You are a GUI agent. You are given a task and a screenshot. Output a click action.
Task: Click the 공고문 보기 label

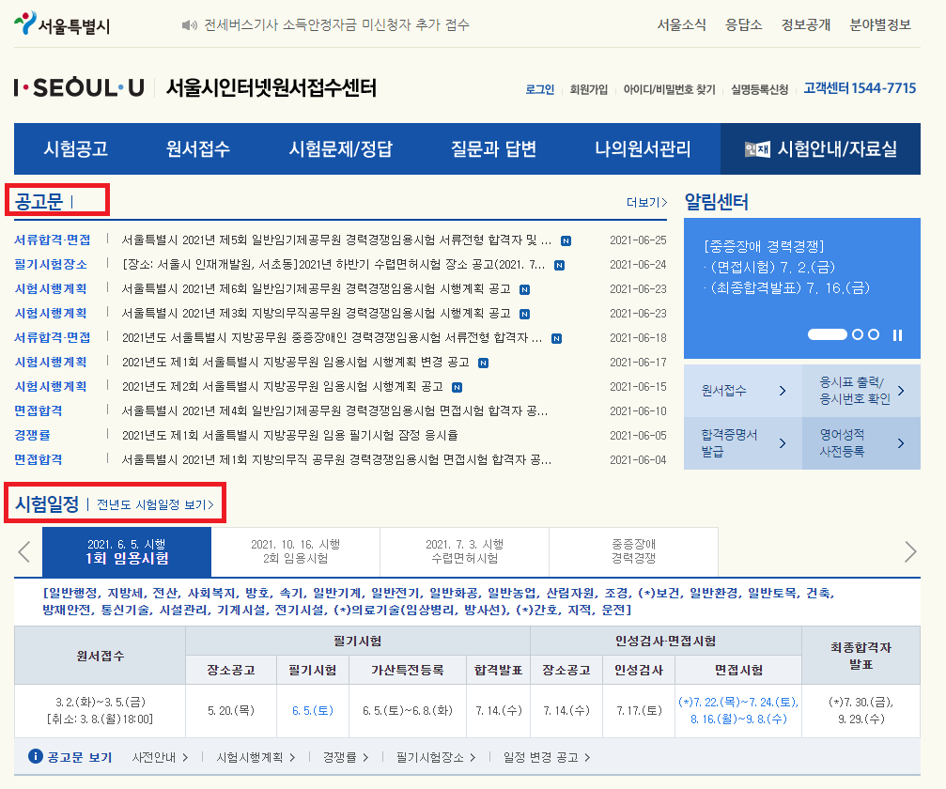[80, 757]
